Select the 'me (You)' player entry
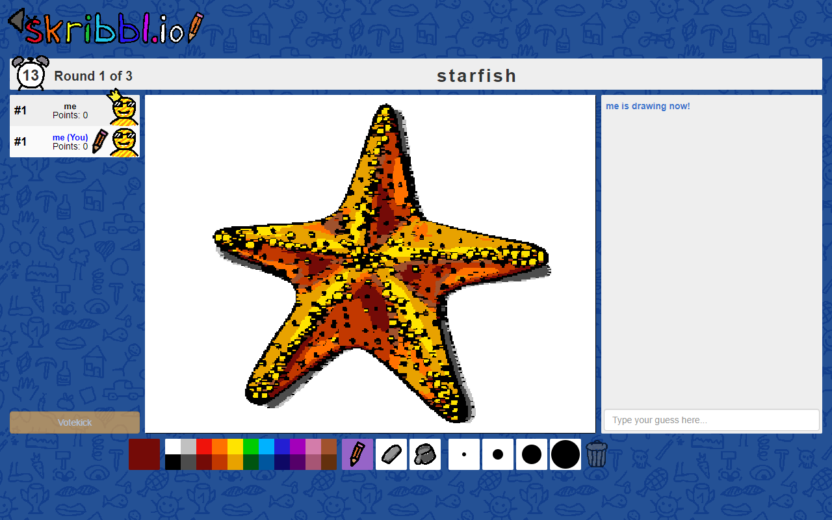This screenshot has width=832, height=520. [75, 142]
